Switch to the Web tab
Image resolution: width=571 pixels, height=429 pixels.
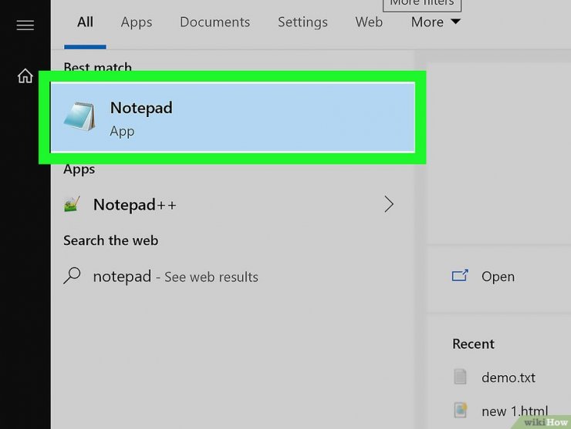[369, 22]
